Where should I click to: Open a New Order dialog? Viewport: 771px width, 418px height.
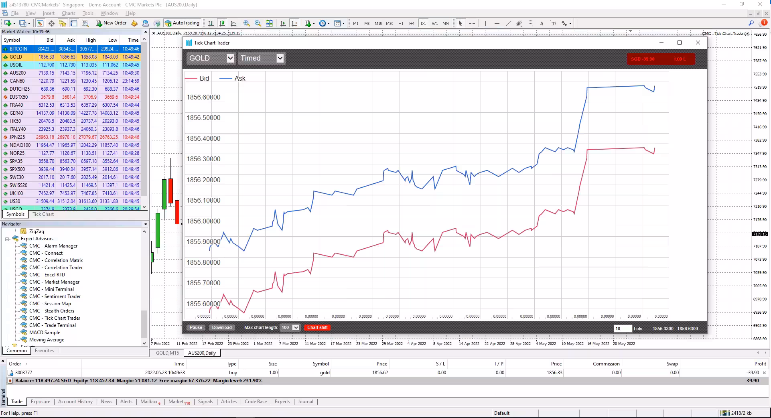point(111,23)
